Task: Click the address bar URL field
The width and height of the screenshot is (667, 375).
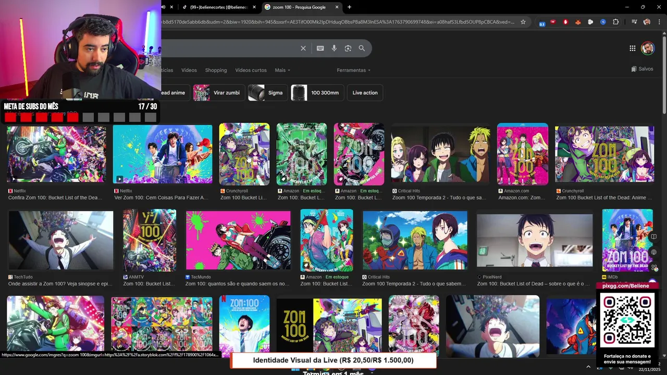Action: 338,22
